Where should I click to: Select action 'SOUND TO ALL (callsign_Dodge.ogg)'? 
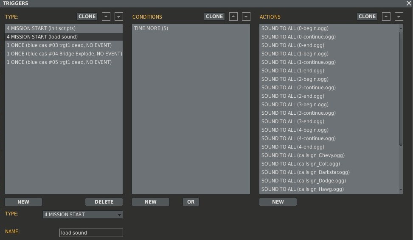pos(329,181)
